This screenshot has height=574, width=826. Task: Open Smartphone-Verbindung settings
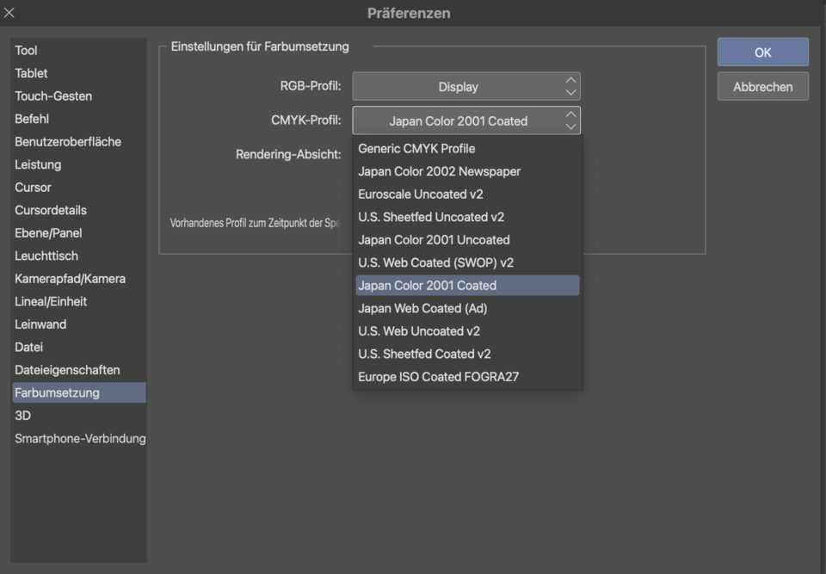(79, 438)
